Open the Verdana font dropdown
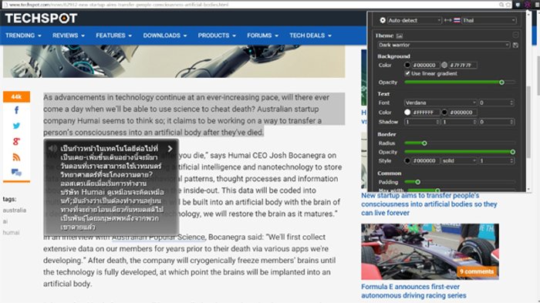540x303 pixels. coord(440,103)
